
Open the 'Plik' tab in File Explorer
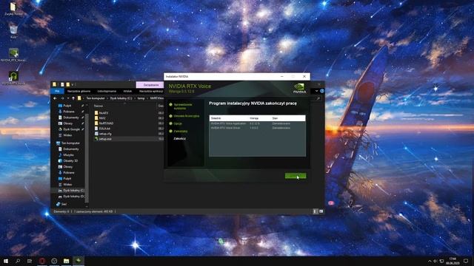point(57,91)
